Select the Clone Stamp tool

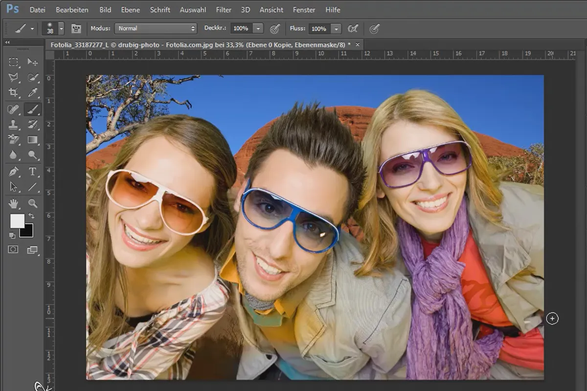click(x=13, y=124)
